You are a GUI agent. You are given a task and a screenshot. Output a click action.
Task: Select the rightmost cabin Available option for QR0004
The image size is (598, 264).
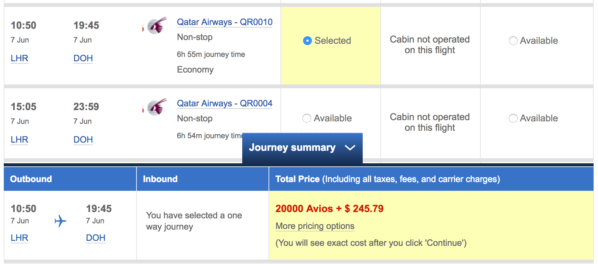coord(513,118)
